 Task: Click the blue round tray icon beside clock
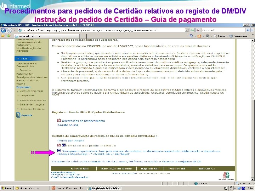pyautogui.click(x=243, y=189)
